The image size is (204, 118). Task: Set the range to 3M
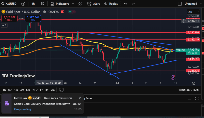(22, 90)
